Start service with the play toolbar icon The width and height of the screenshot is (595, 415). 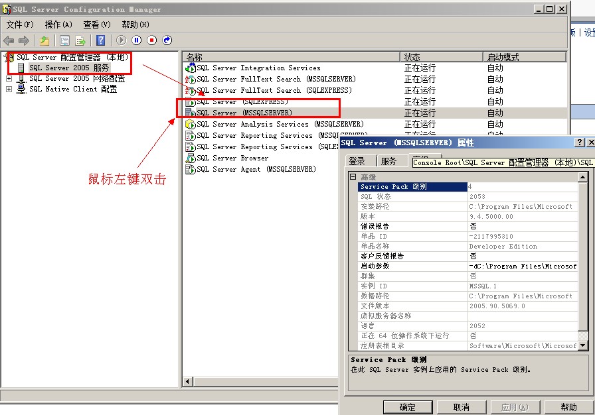[x=122, y=40]
